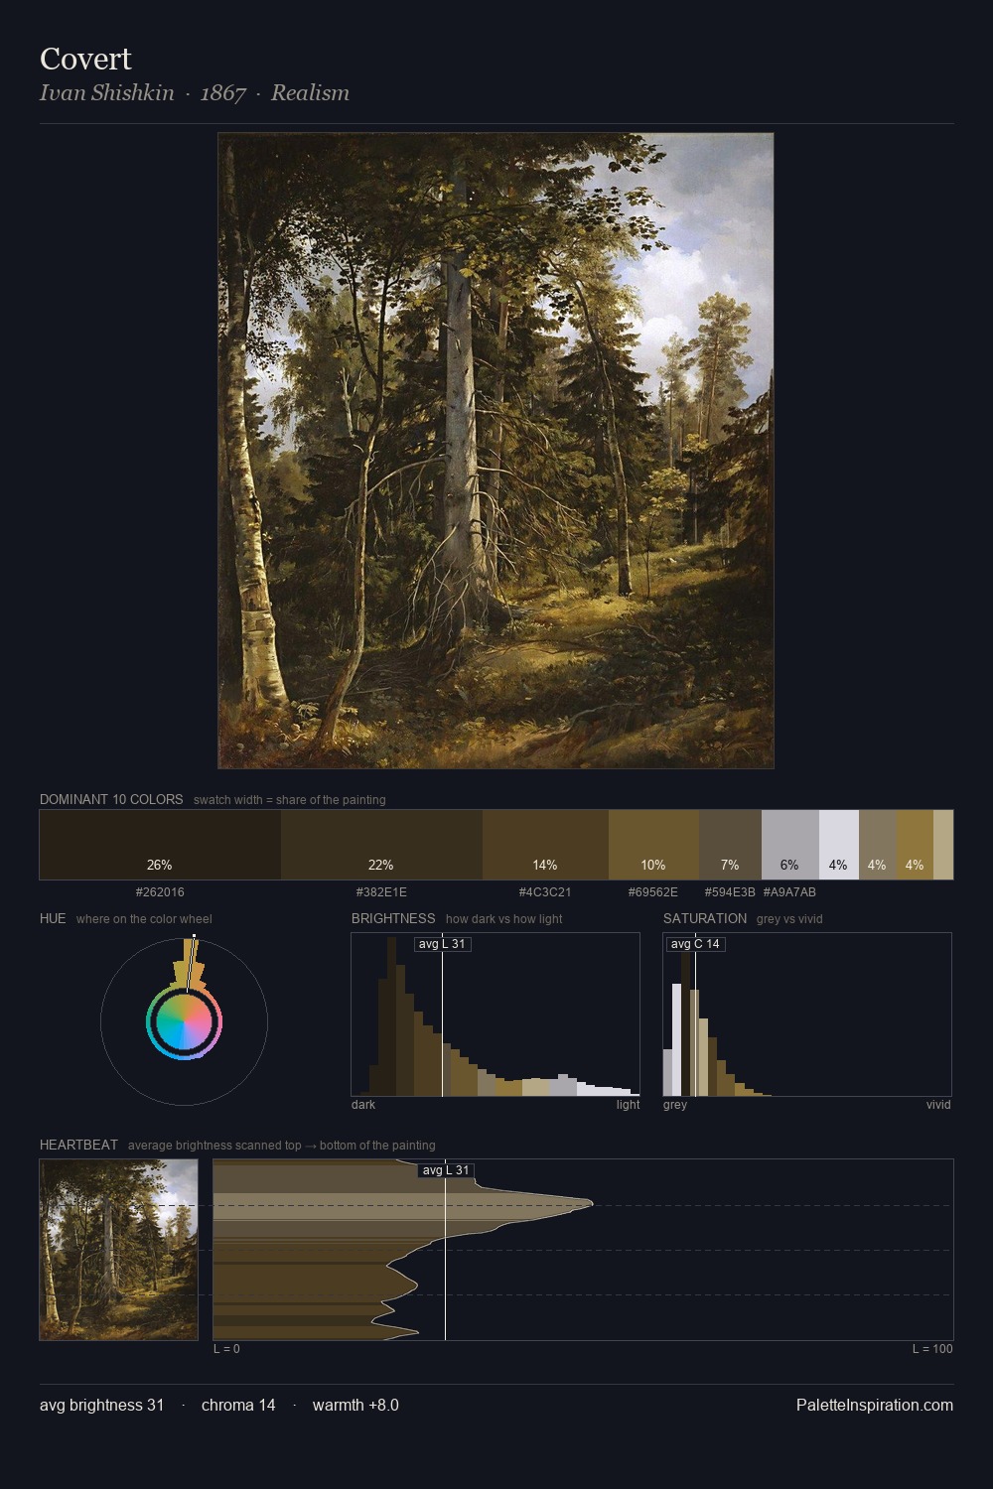Click 'chroma 14' in footer
Screen dimensions: 993x1489
pos(238,1405)
